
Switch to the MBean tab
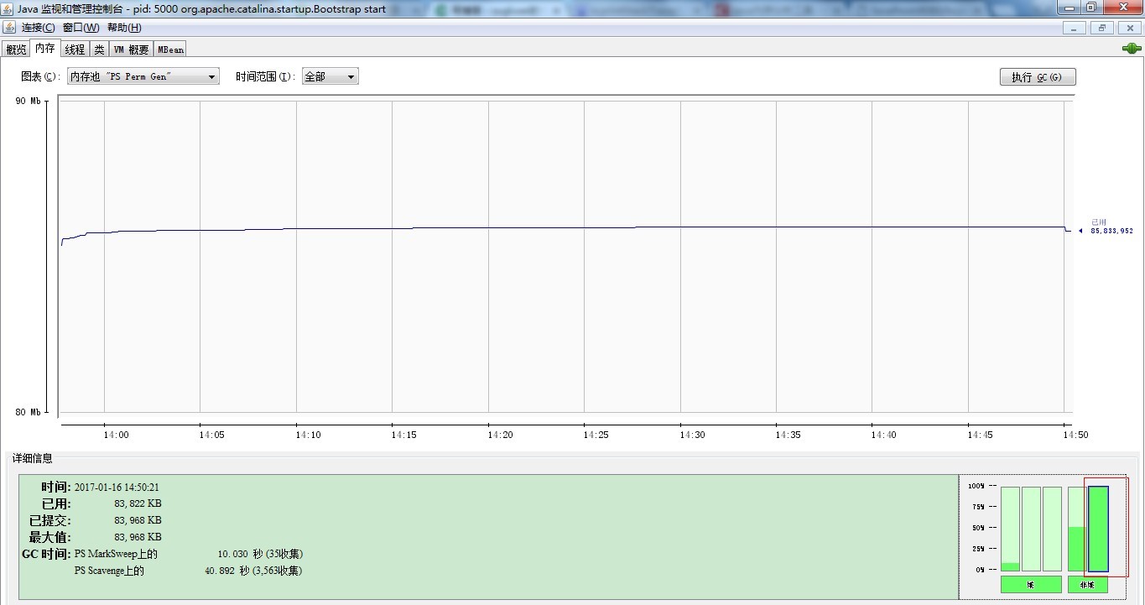click(169, 49)
